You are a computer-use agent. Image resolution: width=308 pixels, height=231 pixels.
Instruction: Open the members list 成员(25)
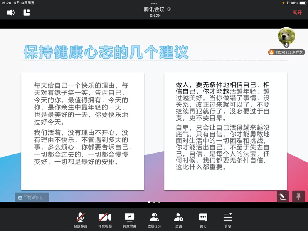point(154,220)
